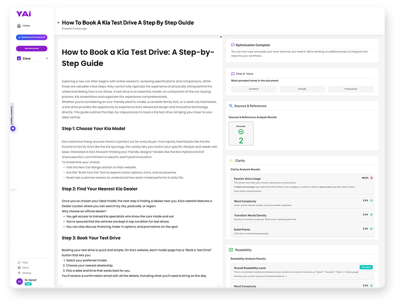Viewport: 398px width, 304px height.
Task: Click the green Transition Words Density status icon
Action: (371, 215)
